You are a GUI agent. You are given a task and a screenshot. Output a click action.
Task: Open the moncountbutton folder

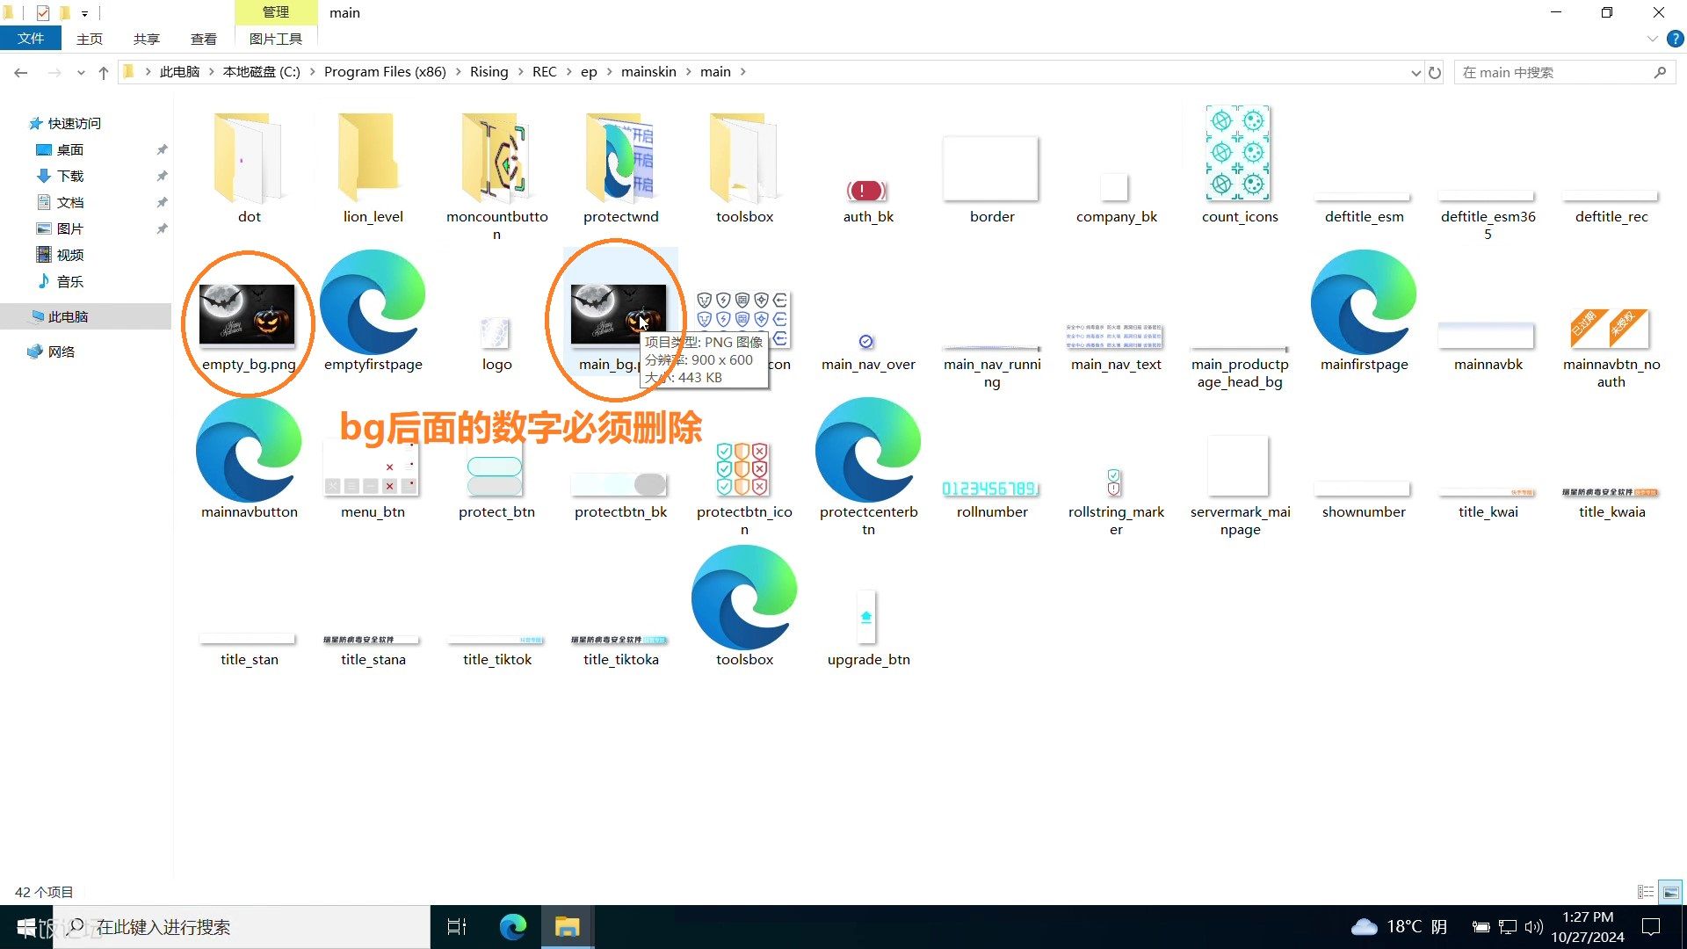click(496, 176)
